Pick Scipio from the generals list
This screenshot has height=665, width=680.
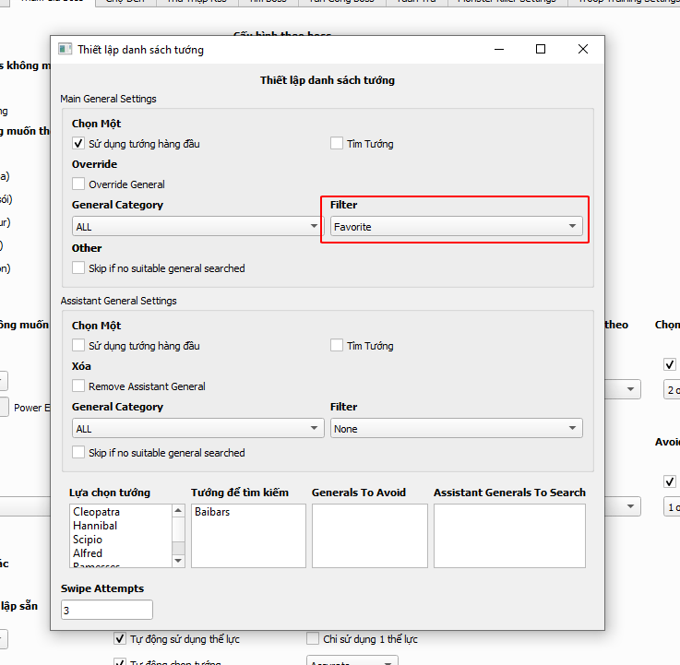(88, 540)
